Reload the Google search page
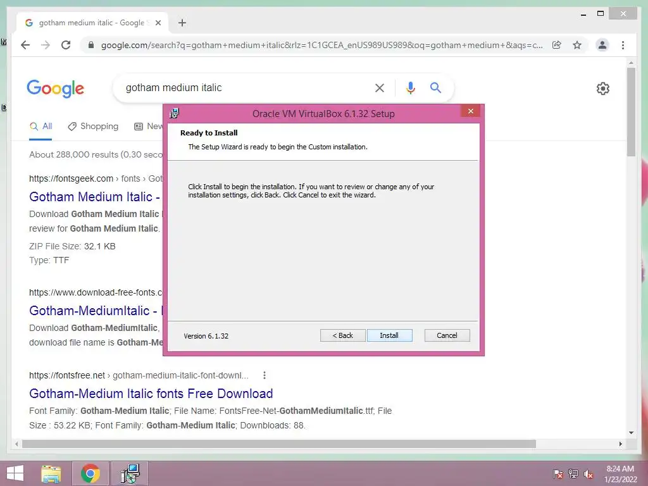This screenshot has height=486, width=648. point(66,45)
